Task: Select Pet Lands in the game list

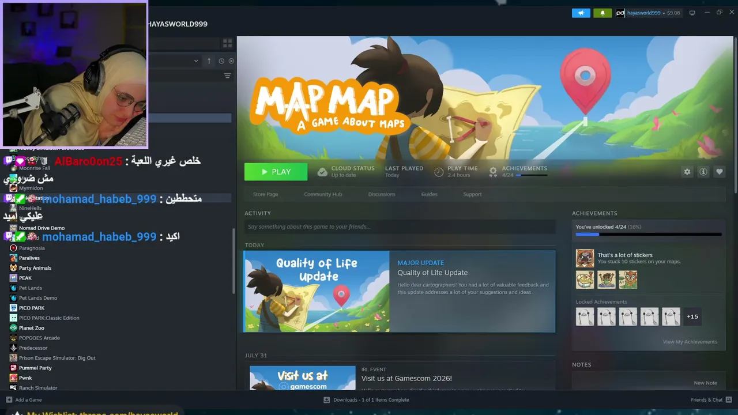Action: pyautogui.click(x=31, y=288)
